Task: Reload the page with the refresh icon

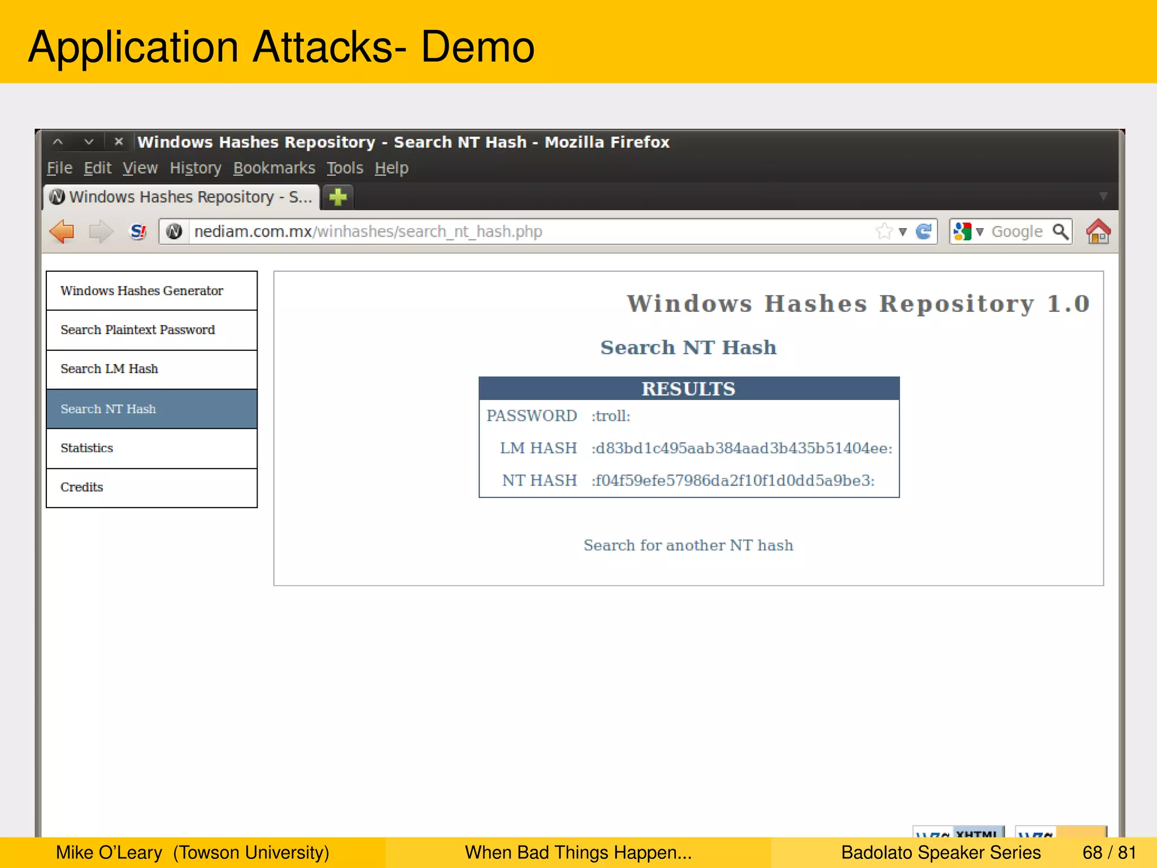Action: coord(924,231)
